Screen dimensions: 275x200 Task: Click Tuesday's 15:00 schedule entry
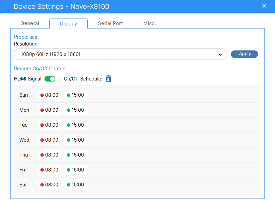point(76,125)
